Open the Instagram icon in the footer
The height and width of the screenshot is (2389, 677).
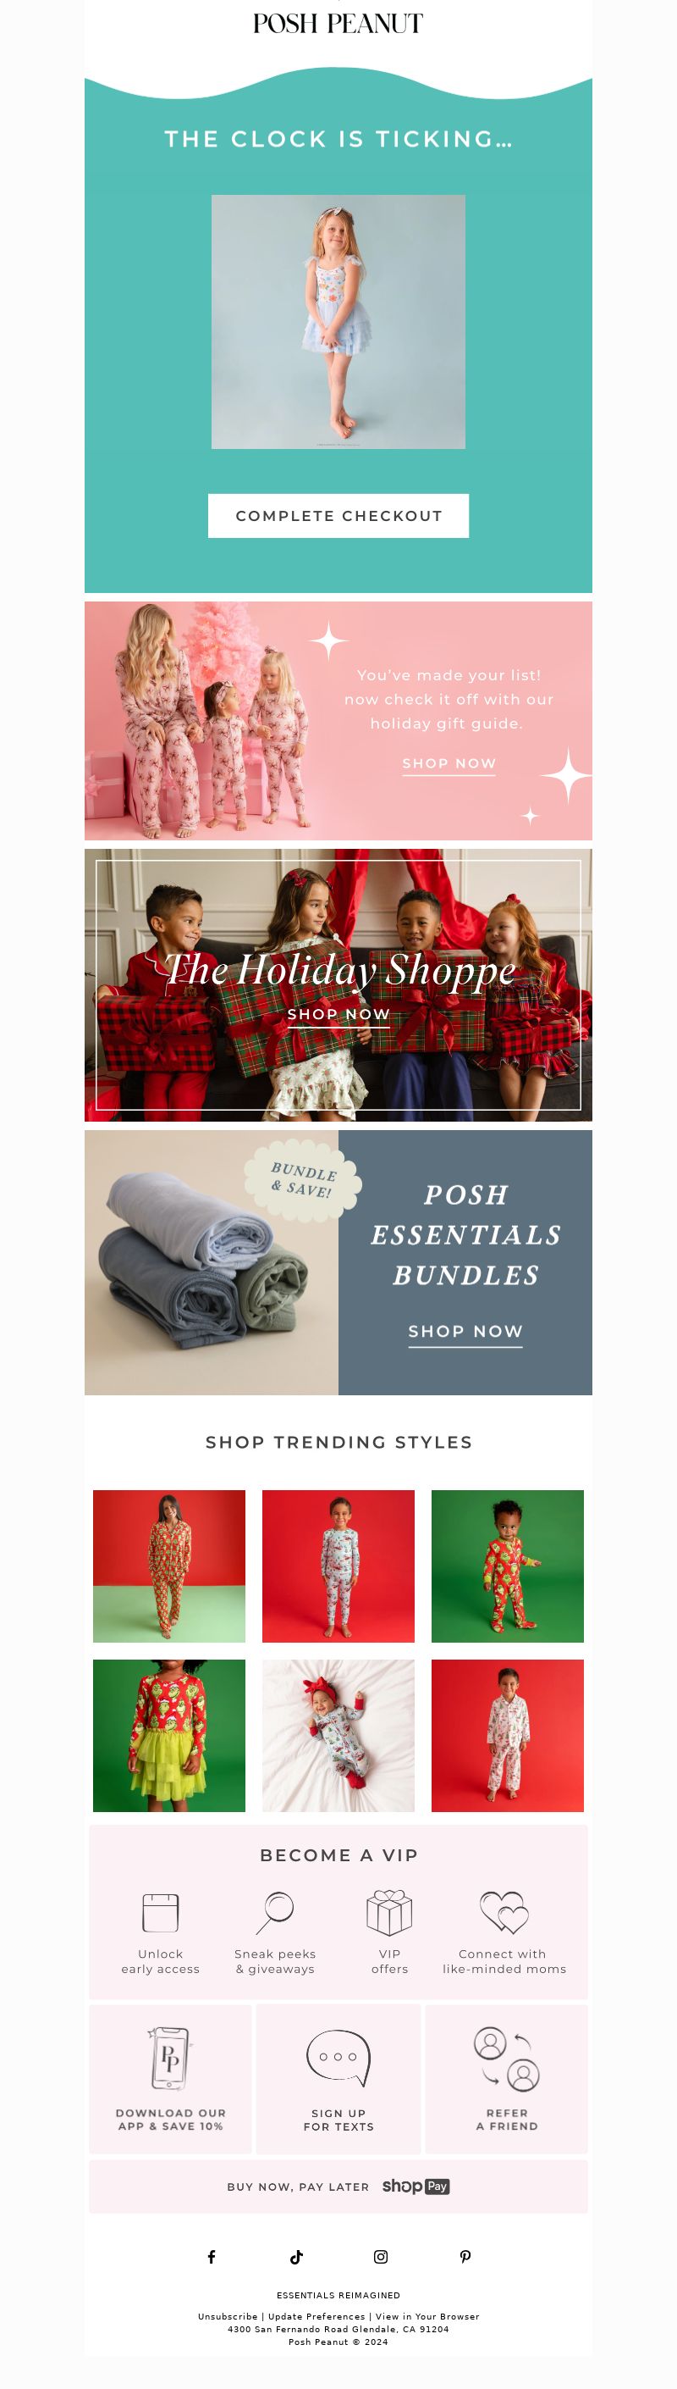[381, 2256]
